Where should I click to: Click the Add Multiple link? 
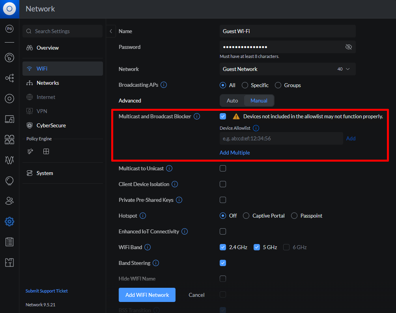tap(235, 153)
